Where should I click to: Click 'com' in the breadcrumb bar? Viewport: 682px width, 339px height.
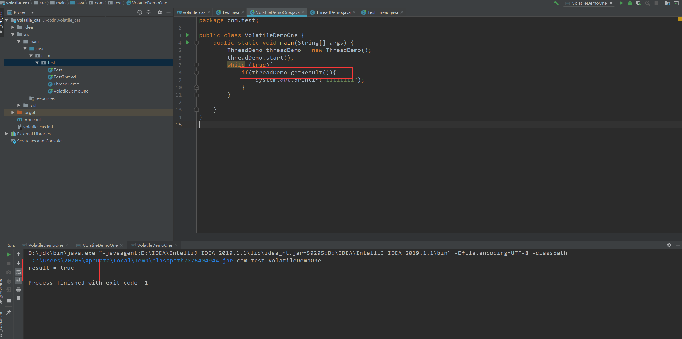(x=99, y=3)
